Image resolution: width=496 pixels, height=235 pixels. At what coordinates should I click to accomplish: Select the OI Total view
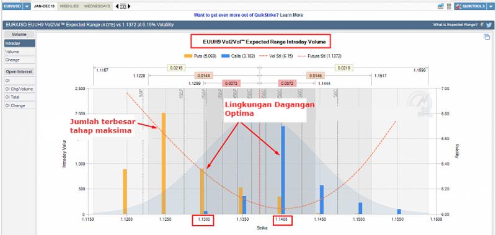click(20, 97)
